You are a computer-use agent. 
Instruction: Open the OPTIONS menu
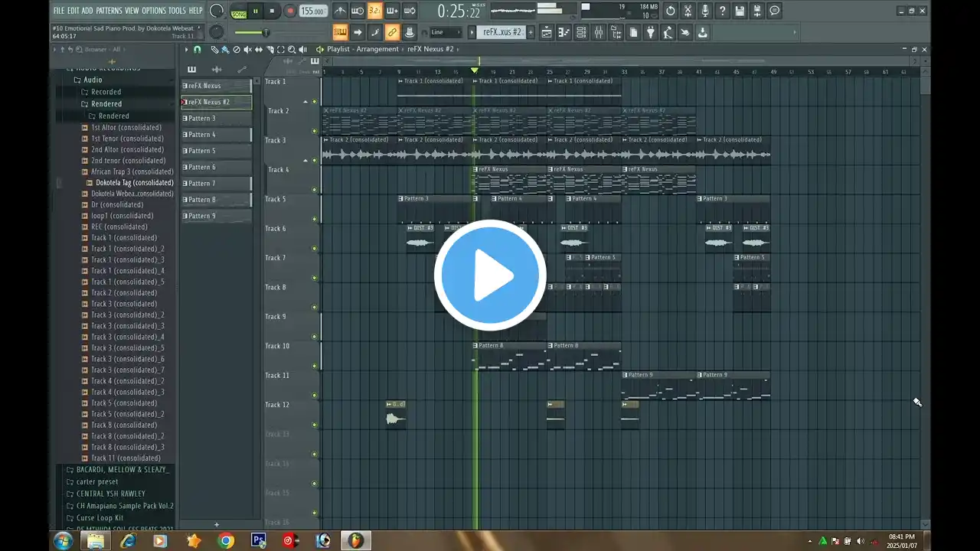pyautogui.click(x=153, y=11)
